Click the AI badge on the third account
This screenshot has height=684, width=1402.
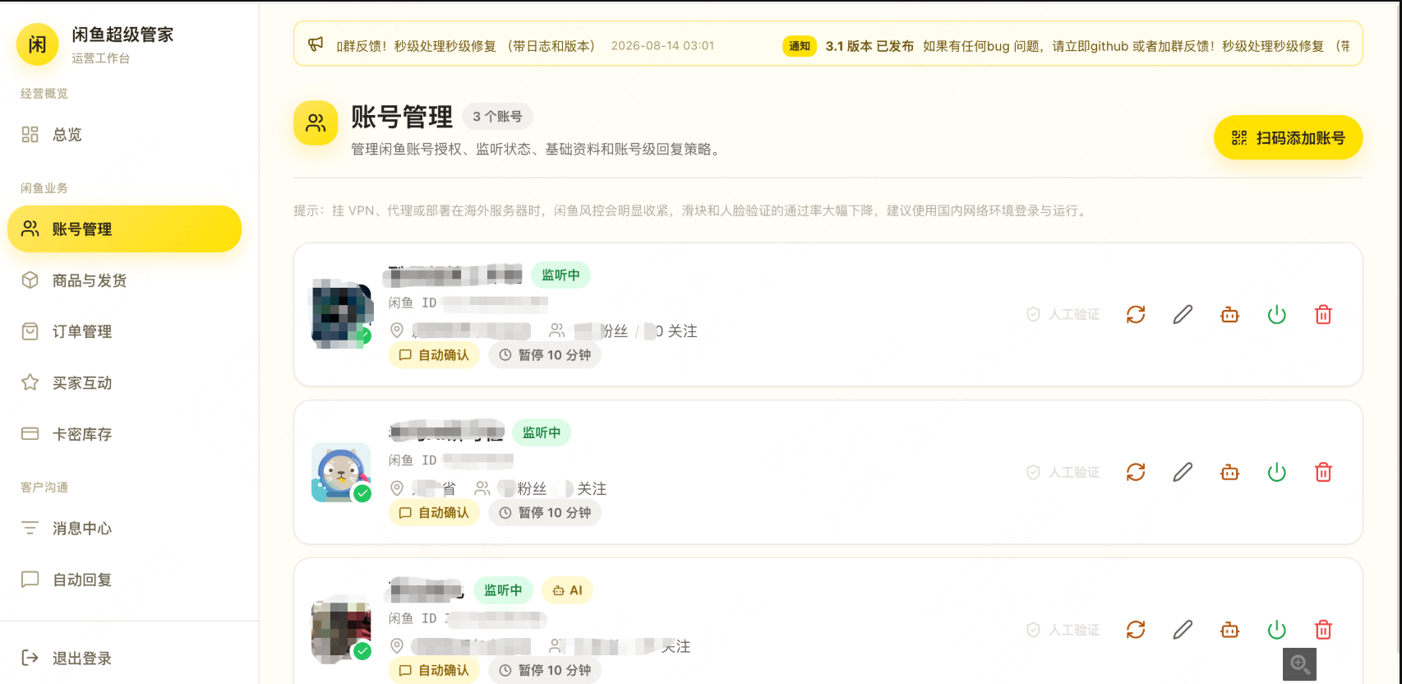tap(568, 590)
